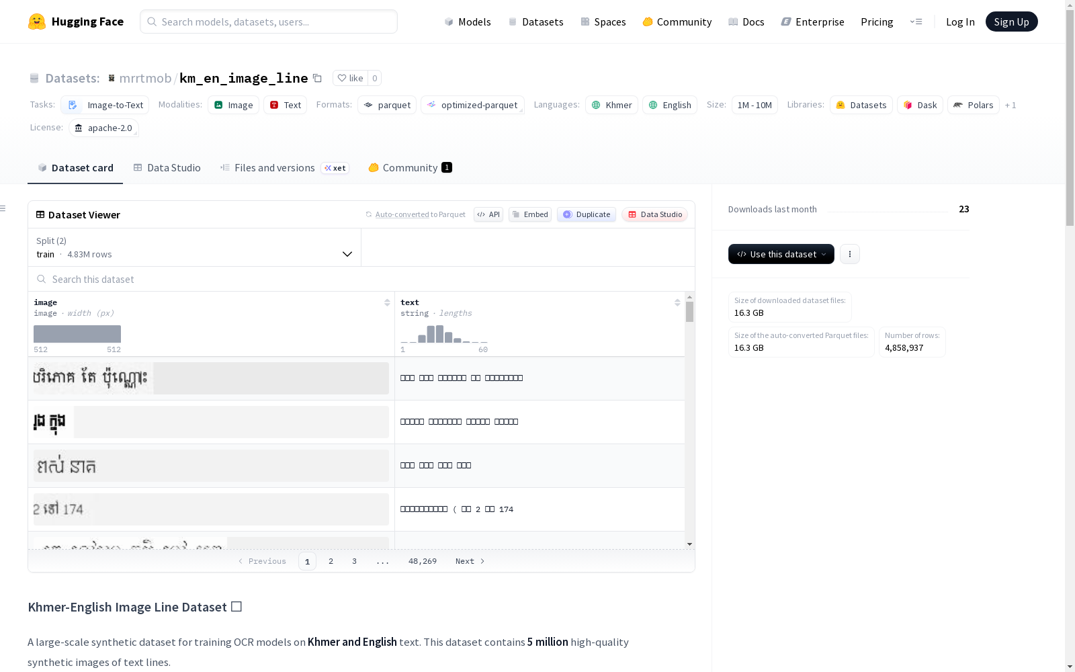Click the Embed button
Image resolution: width=1075 pixels, height=672 pixels.
pyautogui.click(x=530, y=214)
